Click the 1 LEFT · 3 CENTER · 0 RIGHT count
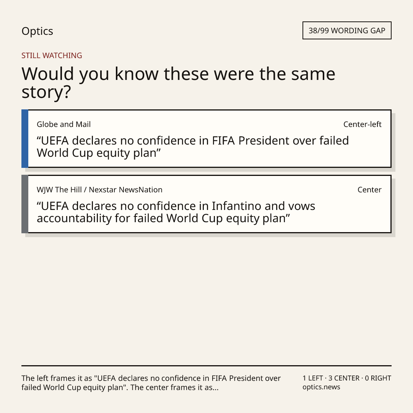Viewport: 413px width, 413px height. click(347, 378)
